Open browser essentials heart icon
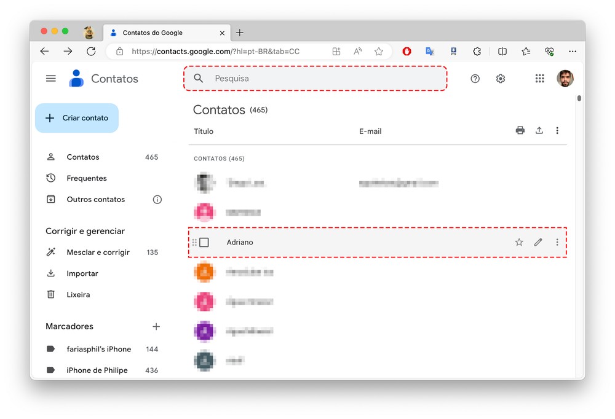615x419 pixels. click(x=549, y=52)
